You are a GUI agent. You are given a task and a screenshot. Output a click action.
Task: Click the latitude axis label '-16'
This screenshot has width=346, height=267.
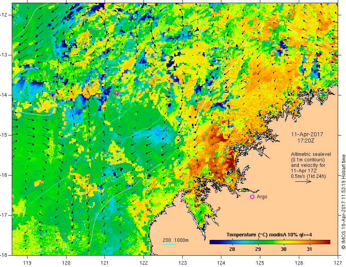(x=4, y=175)
